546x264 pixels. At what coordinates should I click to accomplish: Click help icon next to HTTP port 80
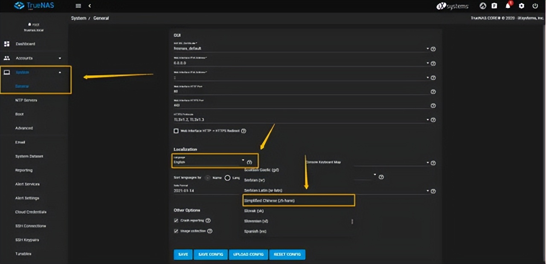coord(433,92)
